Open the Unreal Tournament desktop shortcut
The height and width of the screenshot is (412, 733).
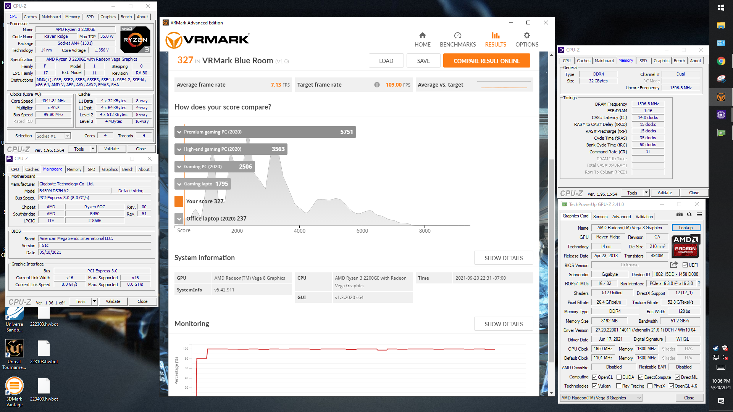click(14, 354)
